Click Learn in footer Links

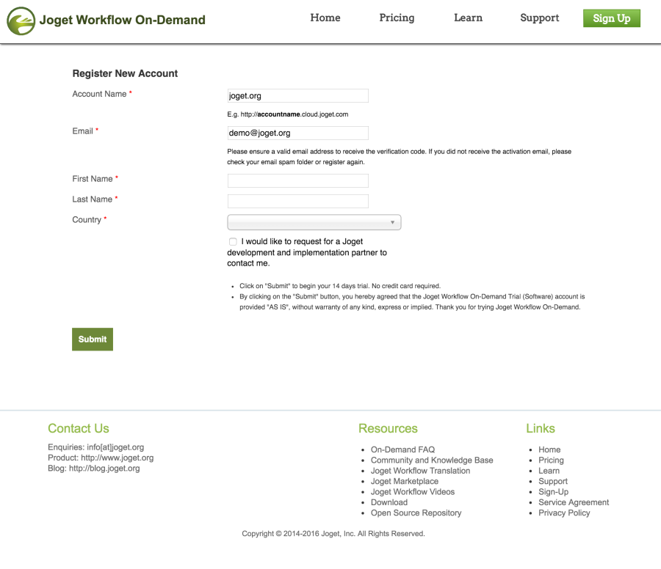(549, 471)
